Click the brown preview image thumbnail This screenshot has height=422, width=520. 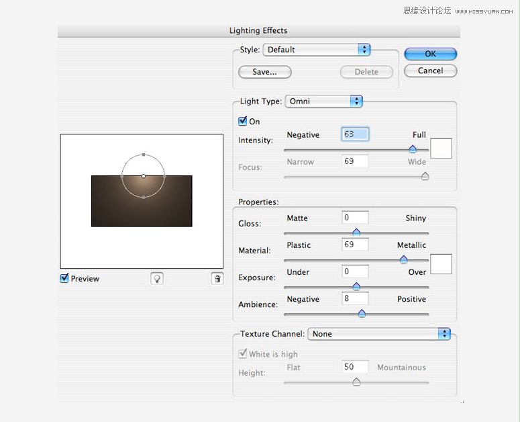[142, 201]
